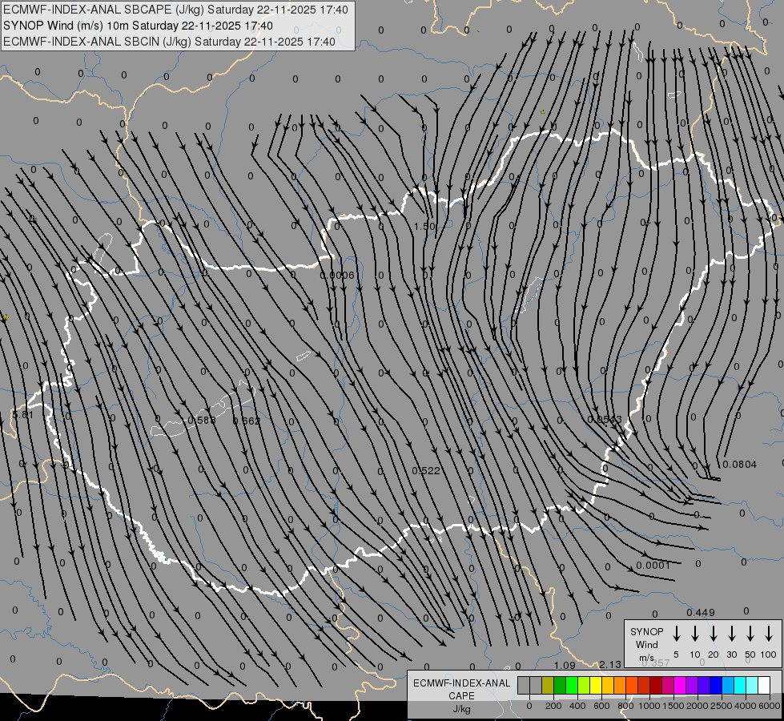Select the dark green CAPE swatch
The image size is (784, 721).
[x=560, y=685]
